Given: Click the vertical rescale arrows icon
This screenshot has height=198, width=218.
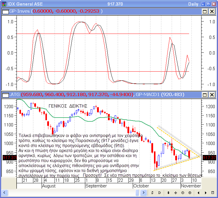Looking at the screenshot, I should click(168, 193).
